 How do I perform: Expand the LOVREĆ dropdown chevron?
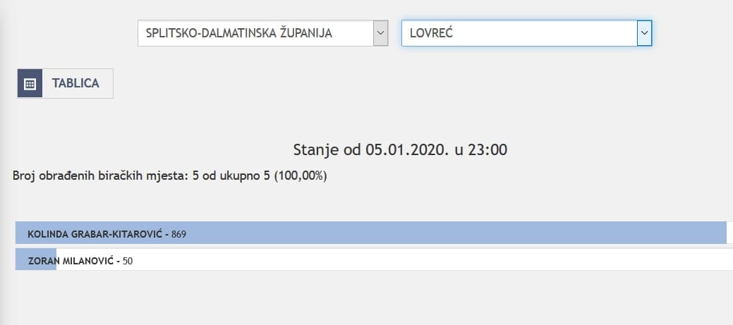pos(643,32)
